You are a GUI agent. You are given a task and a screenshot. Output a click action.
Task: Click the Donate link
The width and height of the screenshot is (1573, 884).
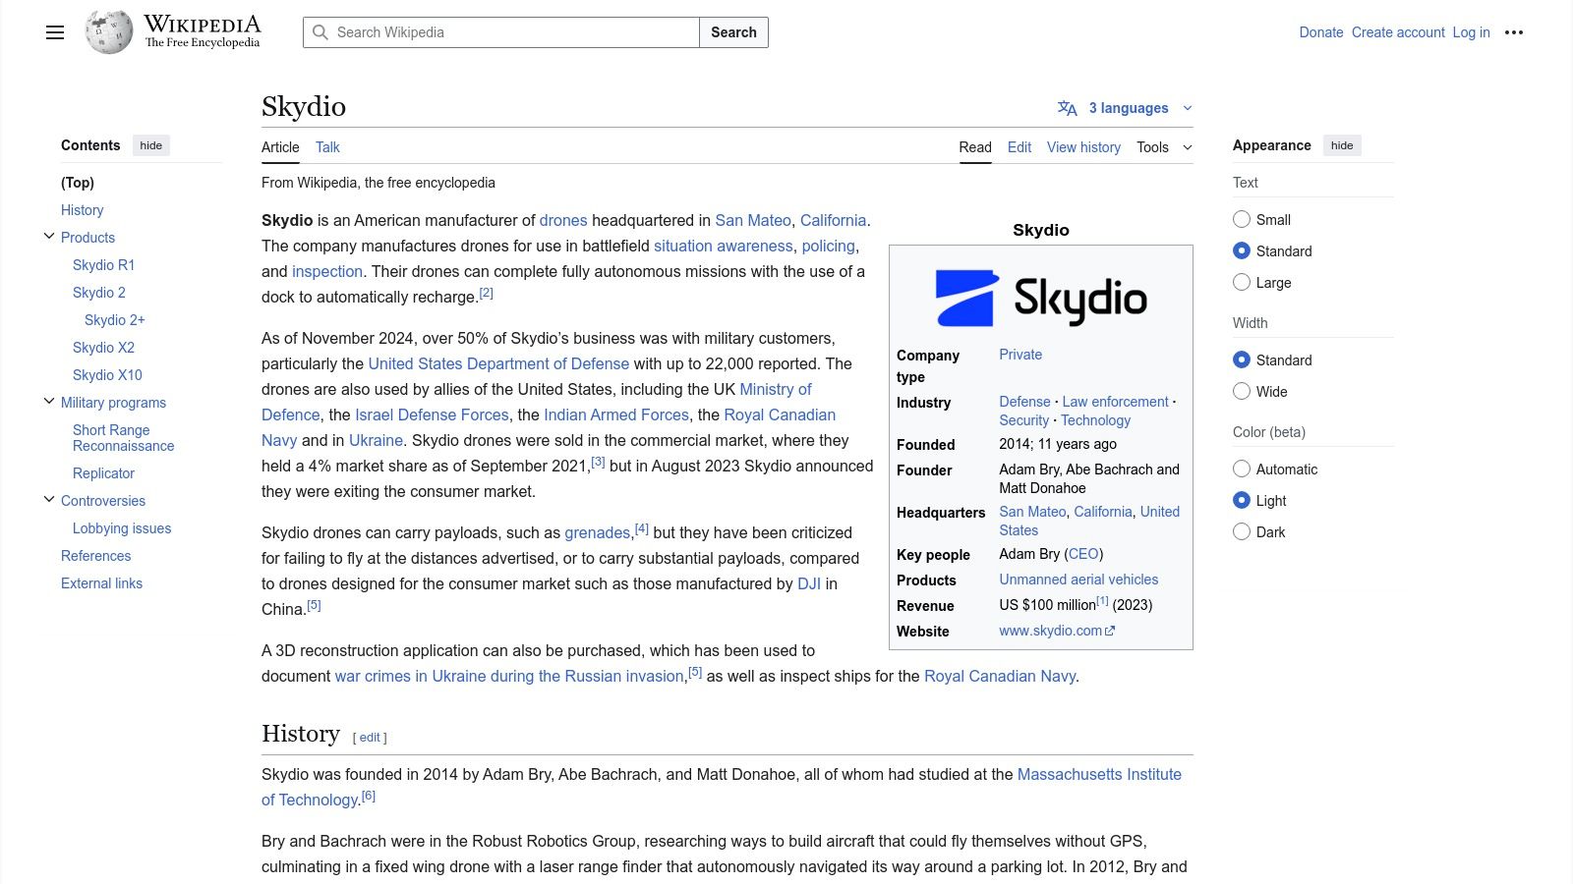point(1321,32)
